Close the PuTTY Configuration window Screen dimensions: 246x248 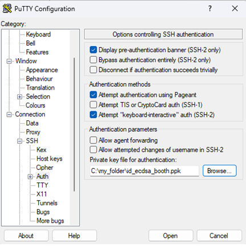click(235, 9)
